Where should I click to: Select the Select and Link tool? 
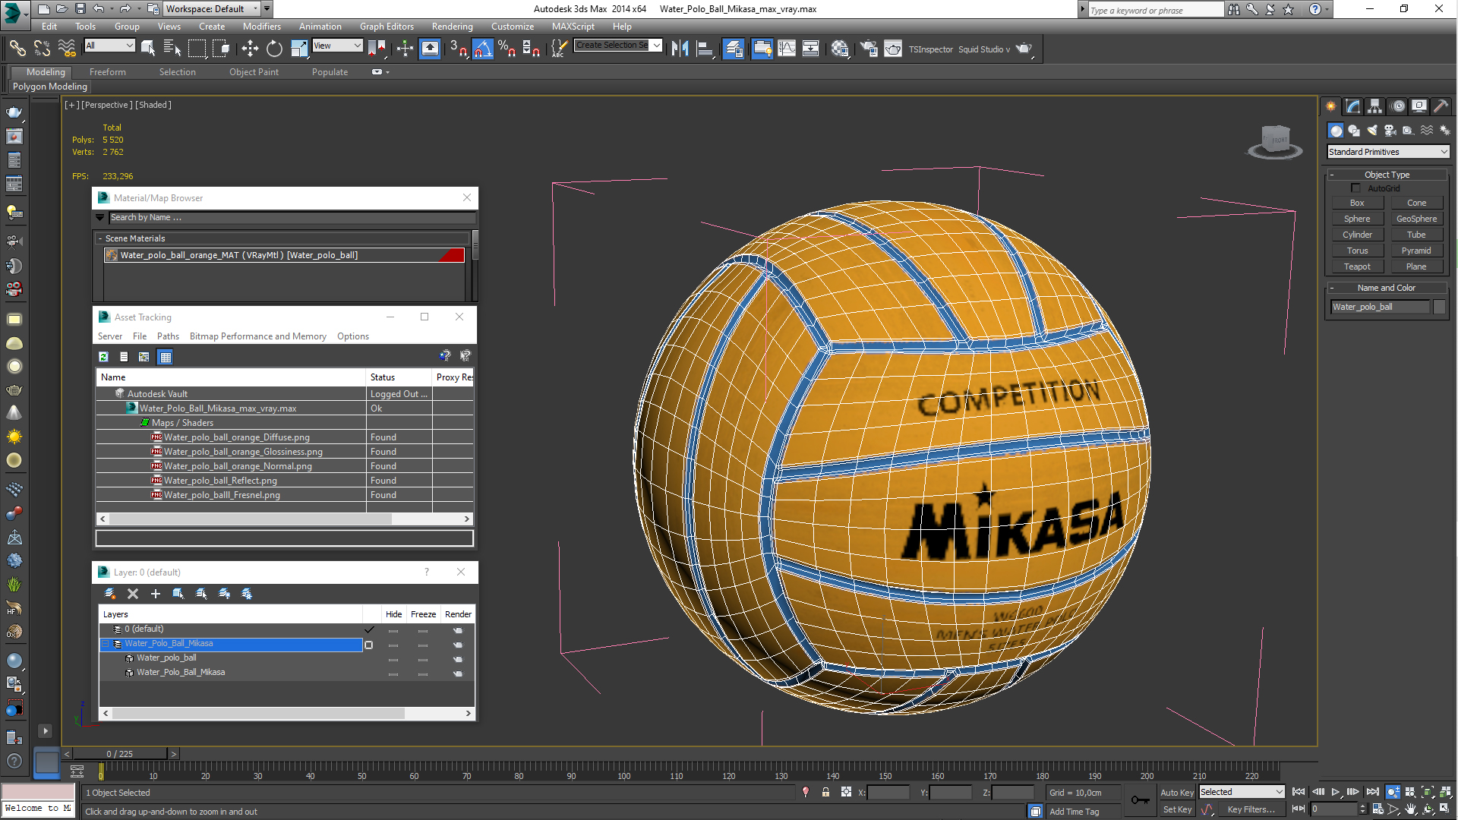point(17,49)
